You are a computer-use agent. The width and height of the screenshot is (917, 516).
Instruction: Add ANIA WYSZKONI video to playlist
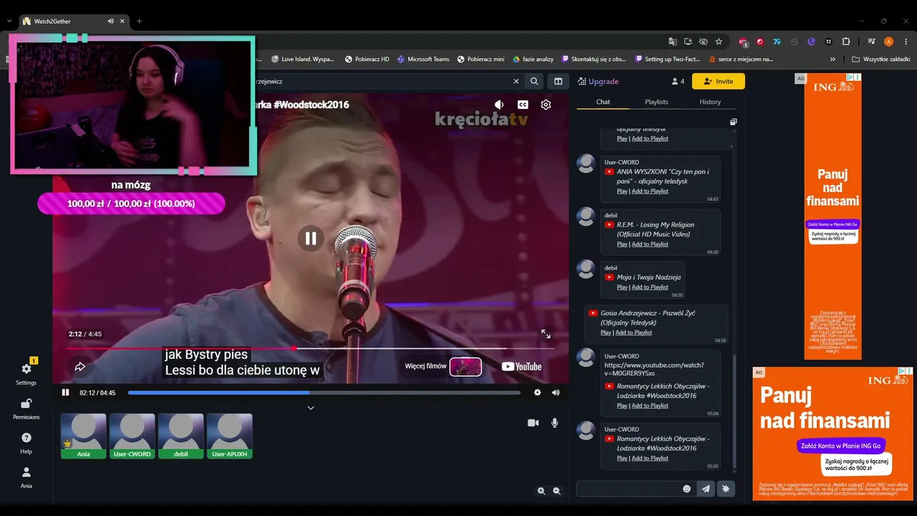[650, 191]
